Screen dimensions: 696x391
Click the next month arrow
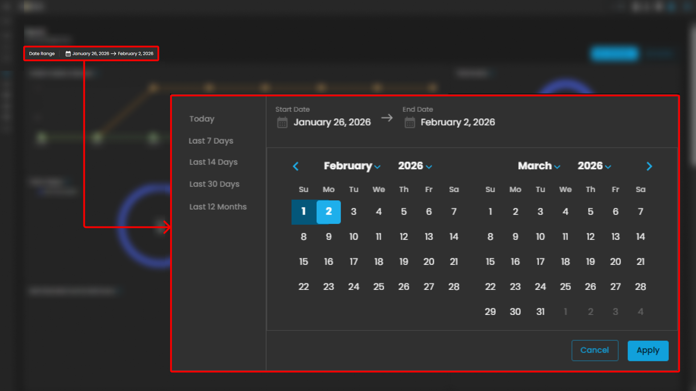pos(649,166)
